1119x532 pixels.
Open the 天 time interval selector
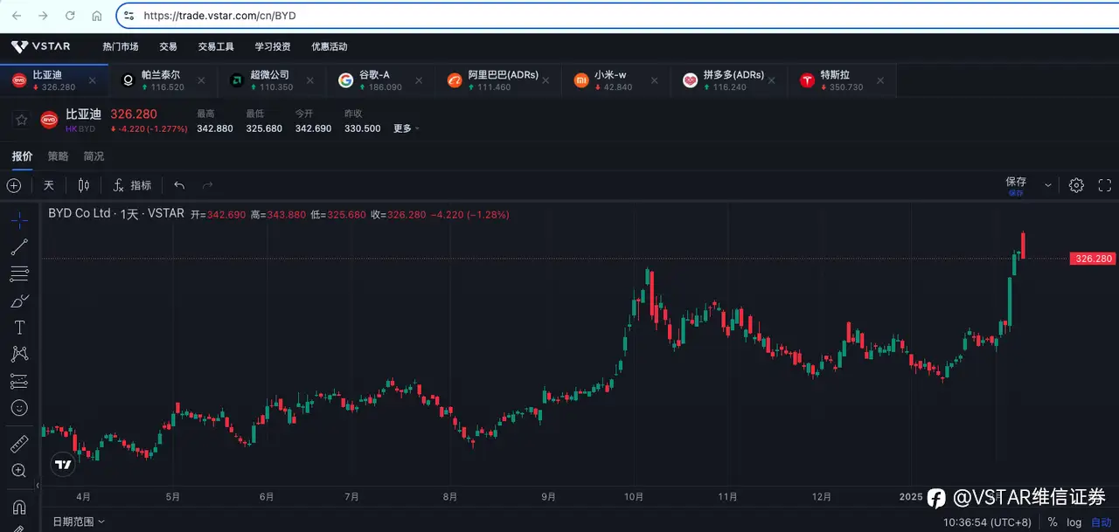pos(49,185)
